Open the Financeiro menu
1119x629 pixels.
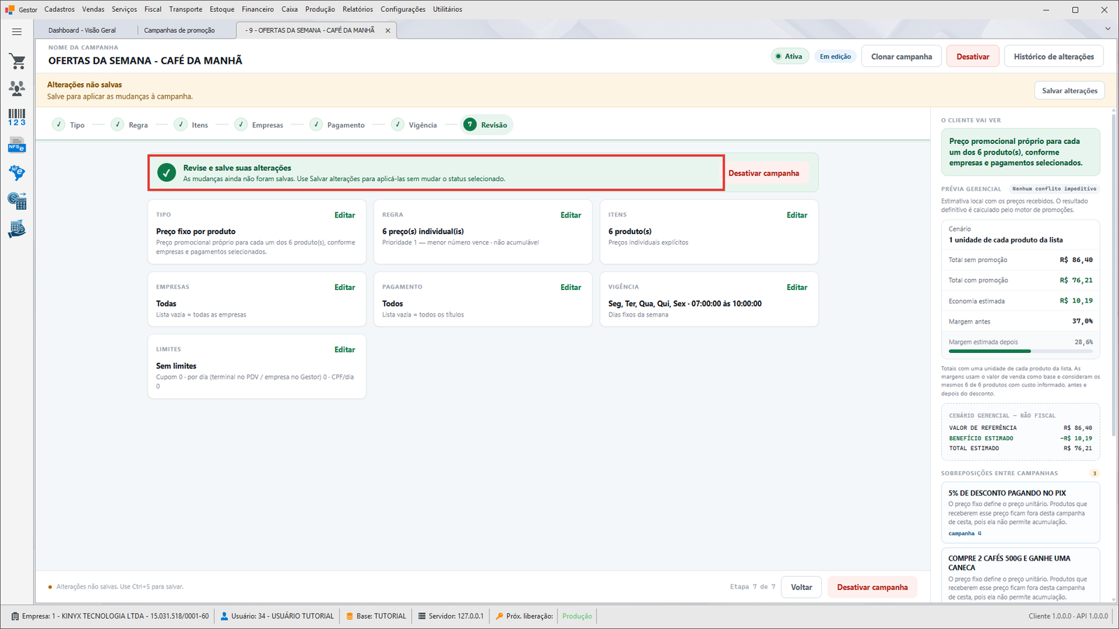click(x=258, y=10)
